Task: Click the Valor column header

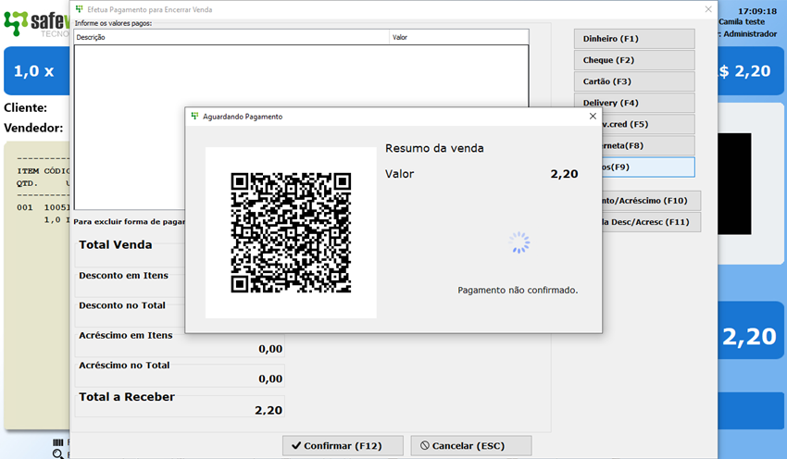Action: click(x=459, y=37)
